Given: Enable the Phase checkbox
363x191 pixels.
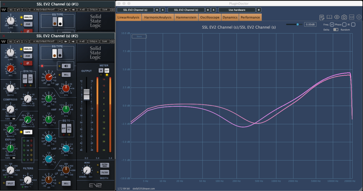Looking at the screenshot, I should coord(344,24).
